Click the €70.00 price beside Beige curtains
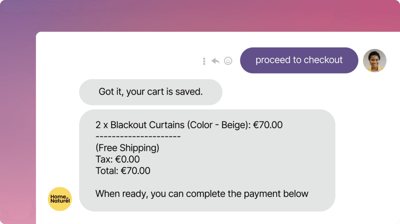Screen dimensions: 400x224 (268, 125)
